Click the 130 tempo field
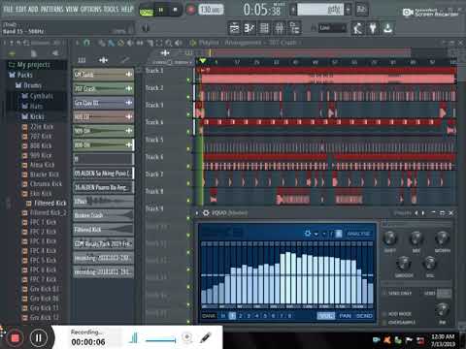This screenshot has height=349, width=466. (x=211, y=10)
